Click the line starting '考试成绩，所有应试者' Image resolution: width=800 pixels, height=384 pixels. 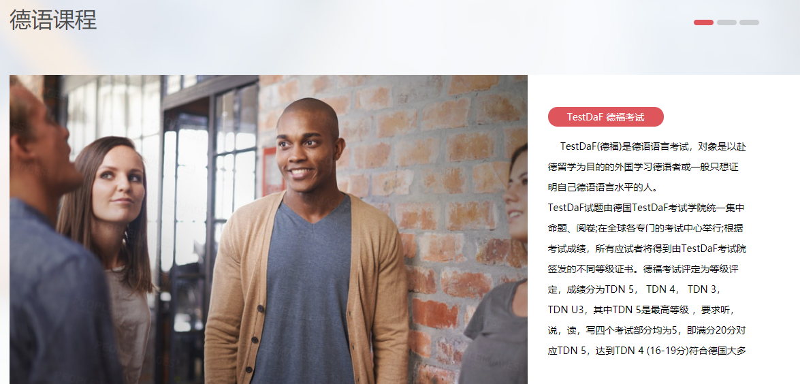647,249
